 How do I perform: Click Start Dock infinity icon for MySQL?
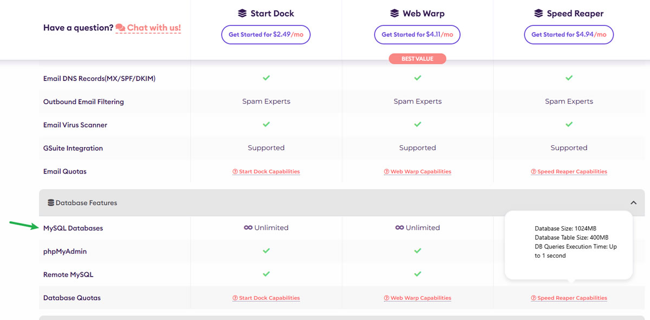248,228
